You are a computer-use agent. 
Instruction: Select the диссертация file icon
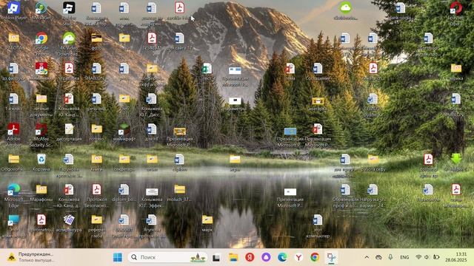69,129
